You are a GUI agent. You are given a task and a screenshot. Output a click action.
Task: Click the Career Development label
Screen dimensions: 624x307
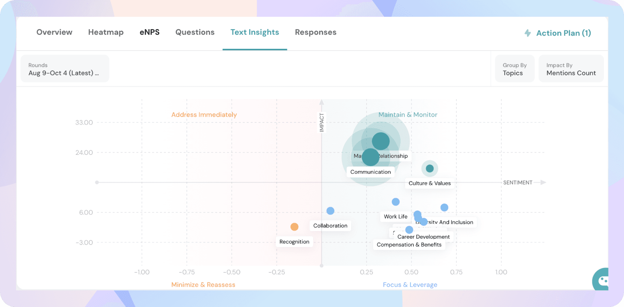coord(423,236)
